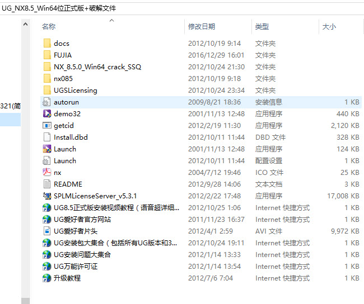The width and height of the screenshot is (364, 304).
Task: Click the 2,120 KB size of getcid
Action: tap(345, 126)
